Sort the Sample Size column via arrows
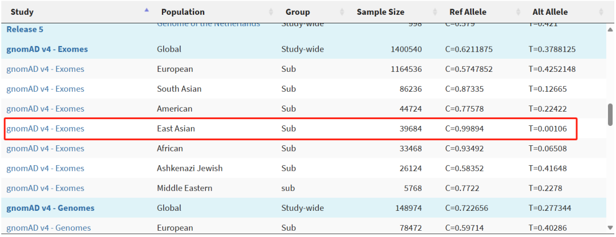 coord(435,12)
